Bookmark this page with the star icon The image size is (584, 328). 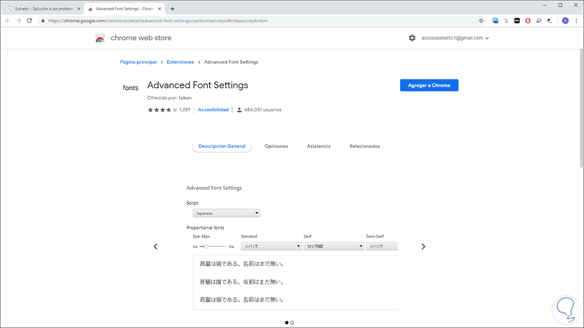[x=481, y=21]
